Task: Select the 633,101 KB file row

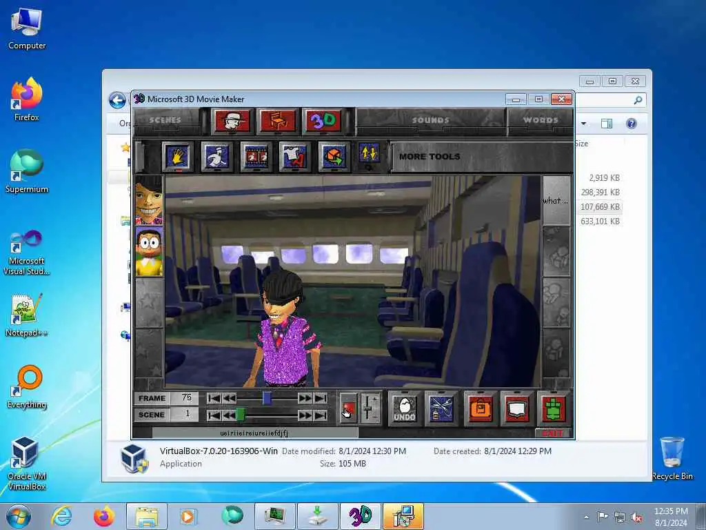Action: click(599, 222)
